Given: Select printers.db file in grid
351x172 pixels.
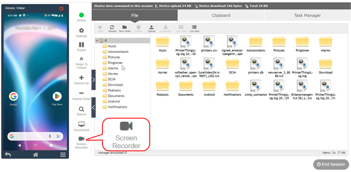Looking at the screenshot, I should (x=256, y=66).
